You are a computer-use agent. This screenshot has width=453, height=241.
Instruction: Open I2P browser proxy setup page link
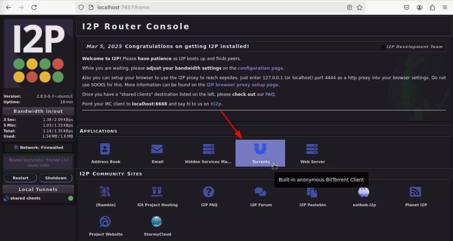[242, 85]
